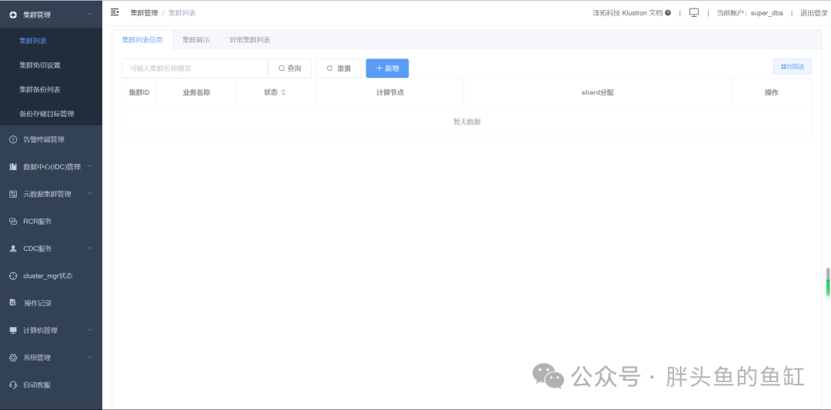Click the 自动客服 headset icon
The width and height of the screenshot is (831, 410).
click(x=13, y=385)
